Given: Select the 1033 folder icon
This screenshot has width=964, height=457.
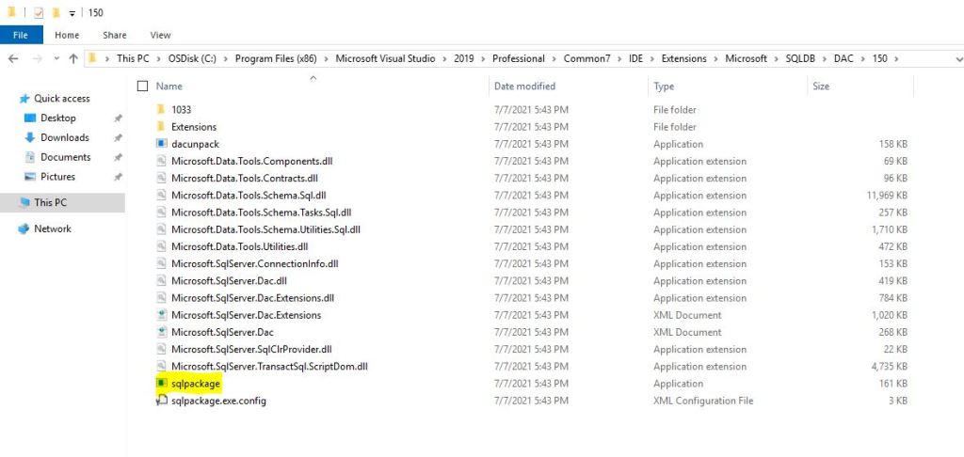Looking at the screenshot, I should [x=162, y=110].
